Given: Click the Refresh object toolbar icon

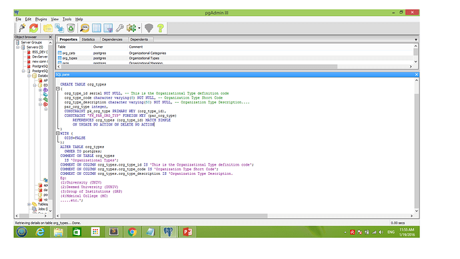Looking at the screenshot, I should pyautogui.click(x=33, y=28).
